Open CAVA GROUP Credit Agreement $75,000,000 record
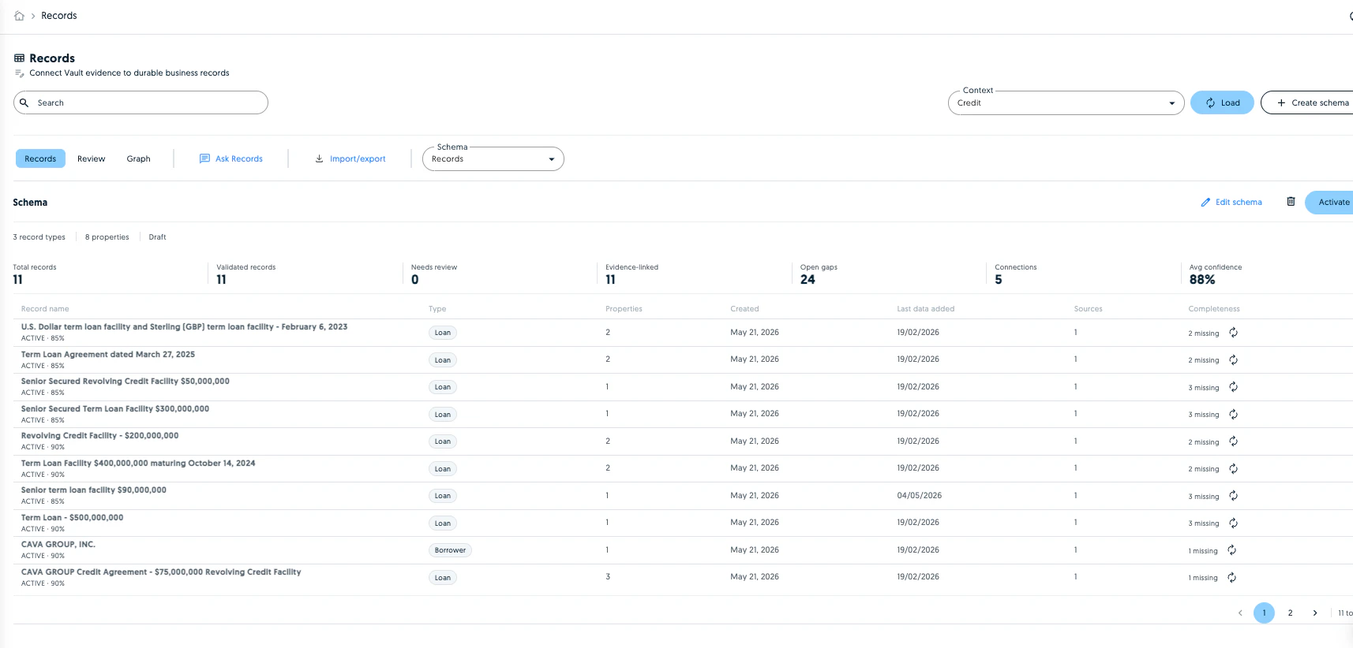Image resolution: width=1353 pixels, height=648 pixels. click(161, 572)
